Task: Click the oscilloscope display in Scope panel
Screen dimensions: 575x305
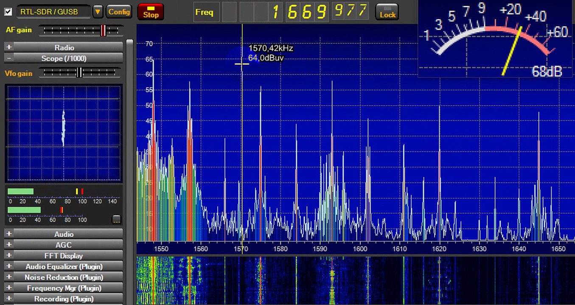Action: tap(64, 133)
